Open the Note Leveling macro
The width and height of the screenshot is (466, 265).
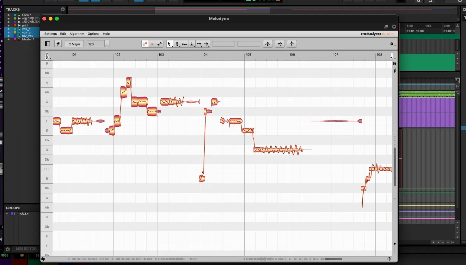point(292,44)
